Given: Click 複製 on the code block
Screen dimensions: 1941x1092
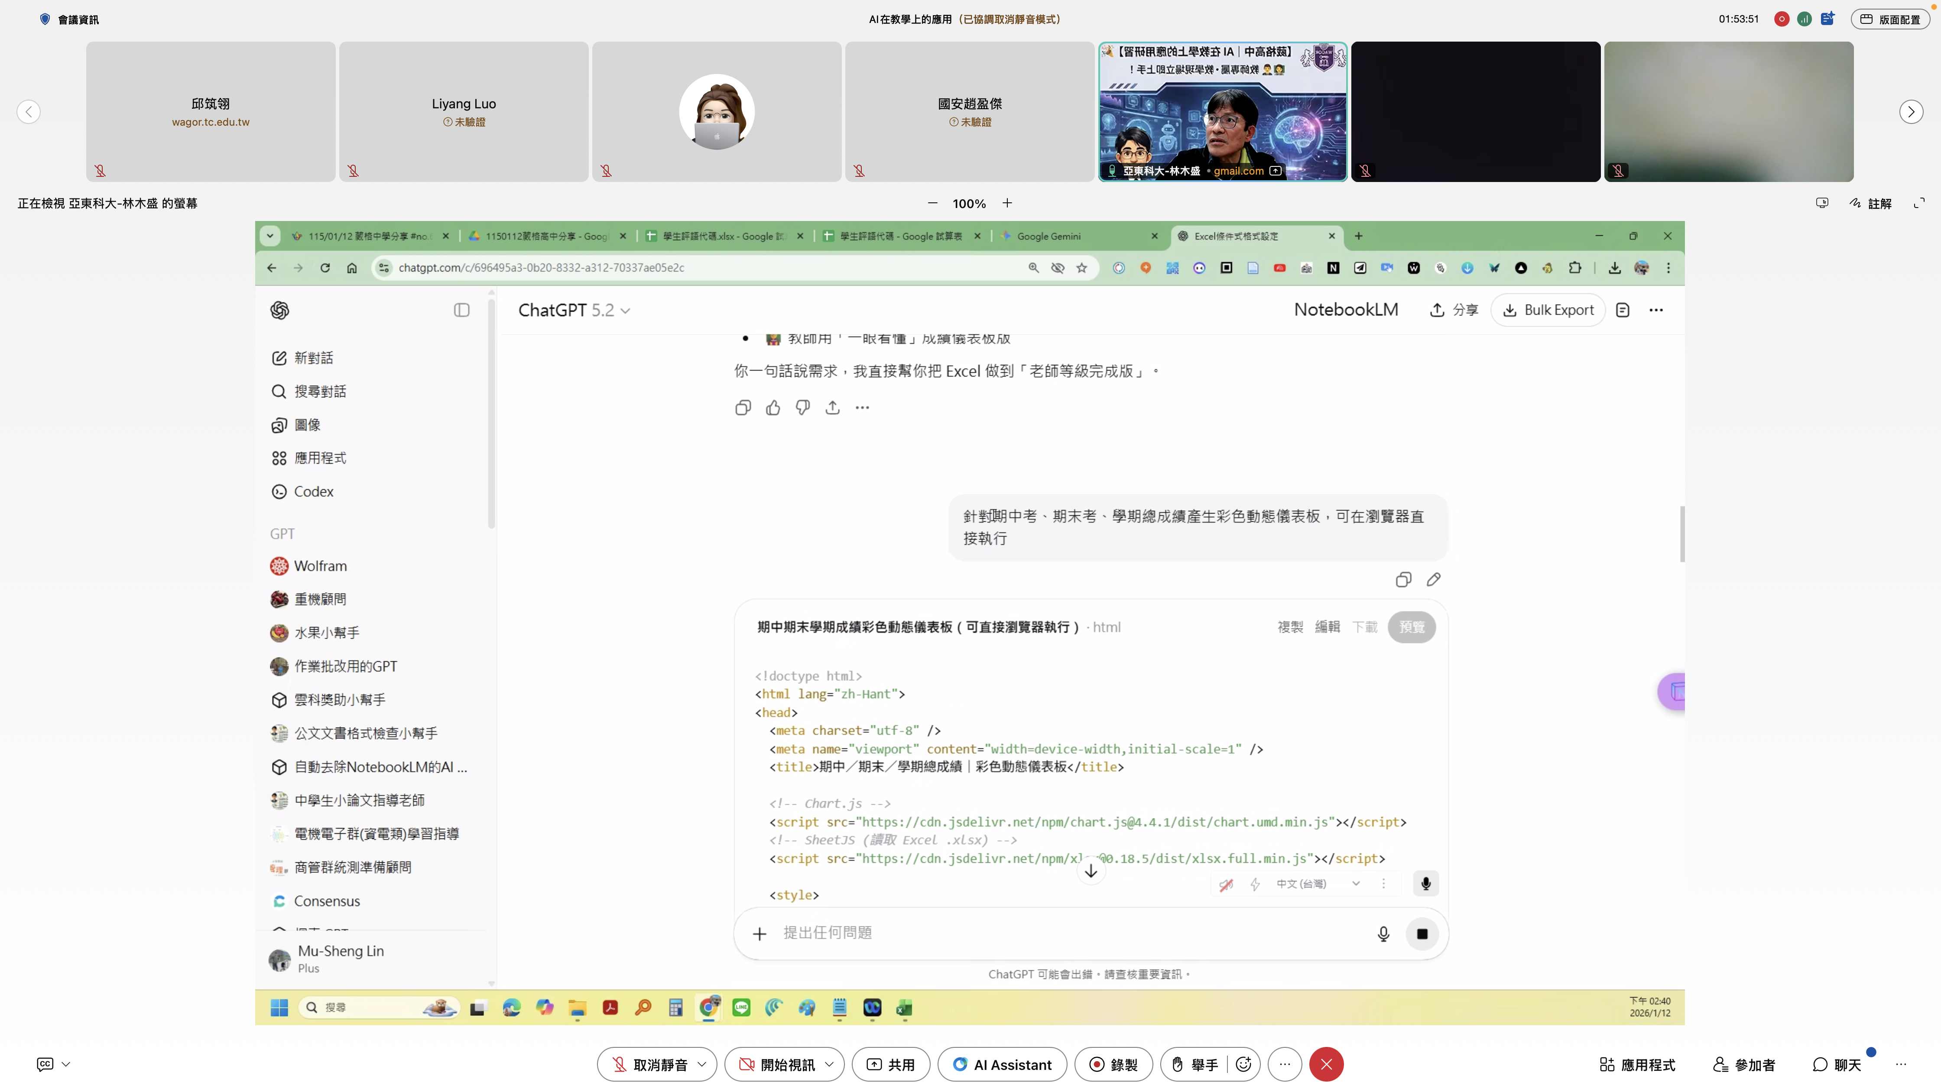Looking at the screenshot, I should (x=1290, y=627).
